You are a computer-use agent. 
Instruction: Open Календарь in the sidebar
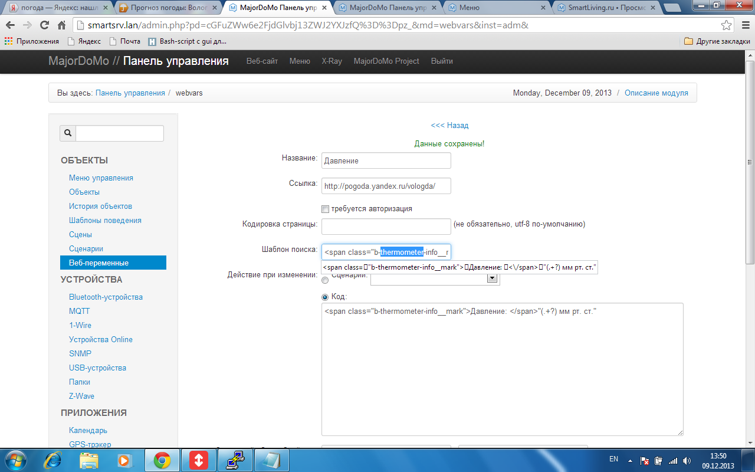coord(88,430)
